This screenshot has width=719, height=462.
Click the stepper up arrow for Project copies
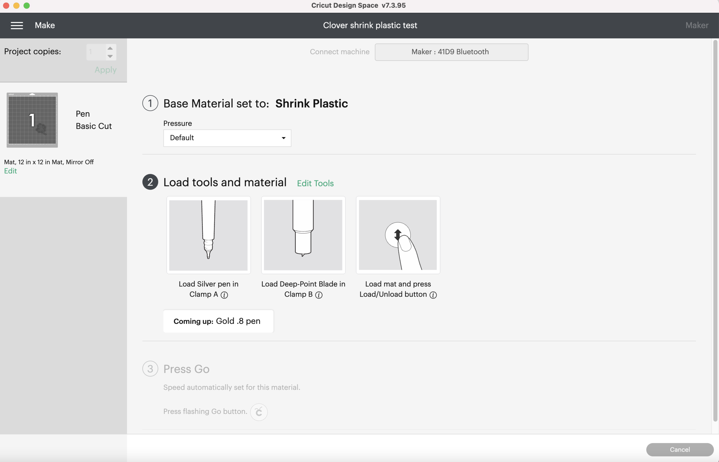pyautogui.click(x=110, y=48)
